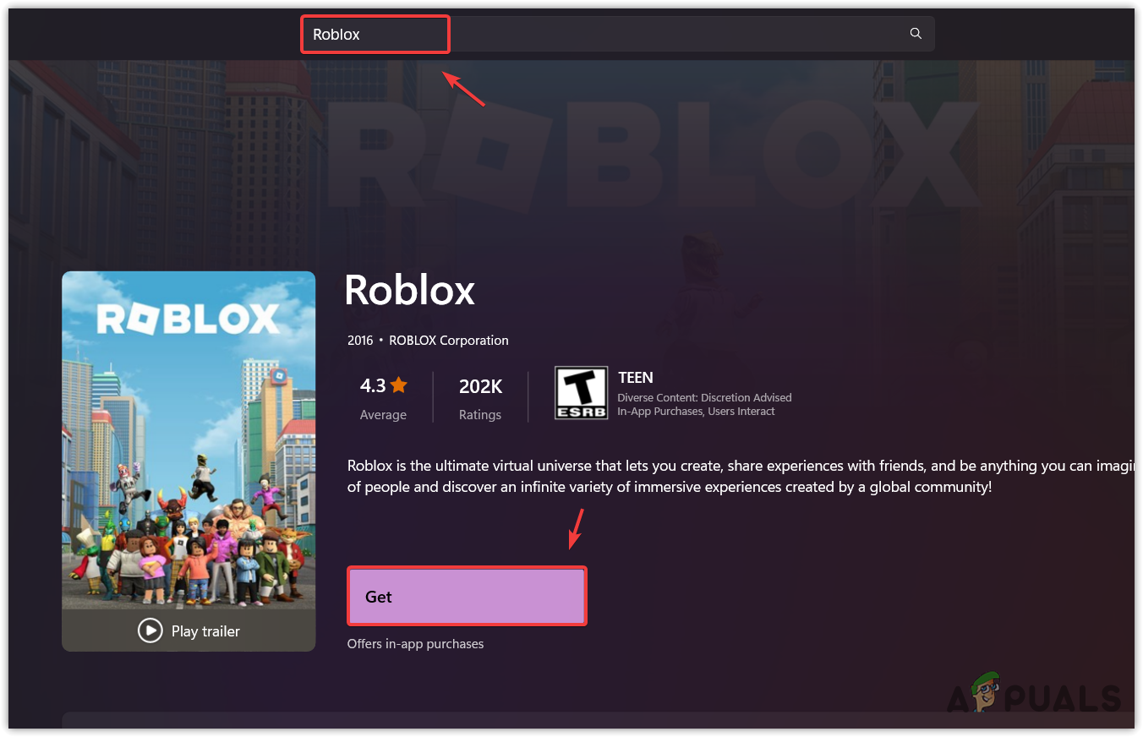Click the Roblox search input field

point(618,34)
